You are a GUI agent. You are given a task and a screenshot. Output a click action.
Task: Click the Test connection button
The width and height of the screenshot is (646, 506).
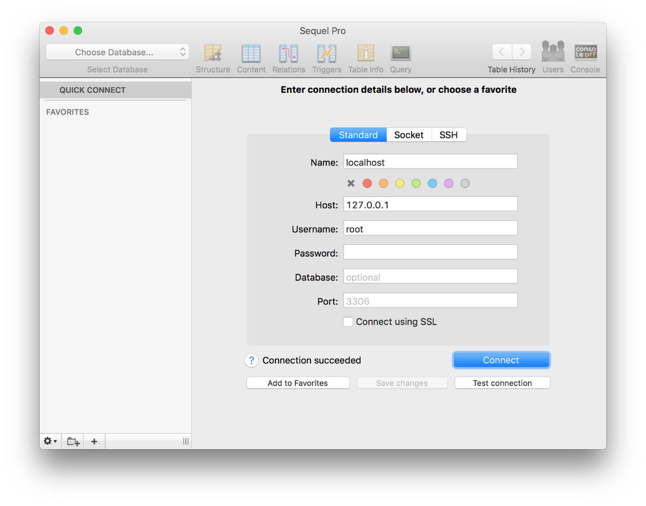point(502,383)
